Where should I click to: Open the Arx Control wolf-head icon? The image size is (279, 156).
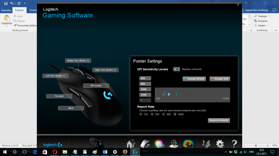206,144
